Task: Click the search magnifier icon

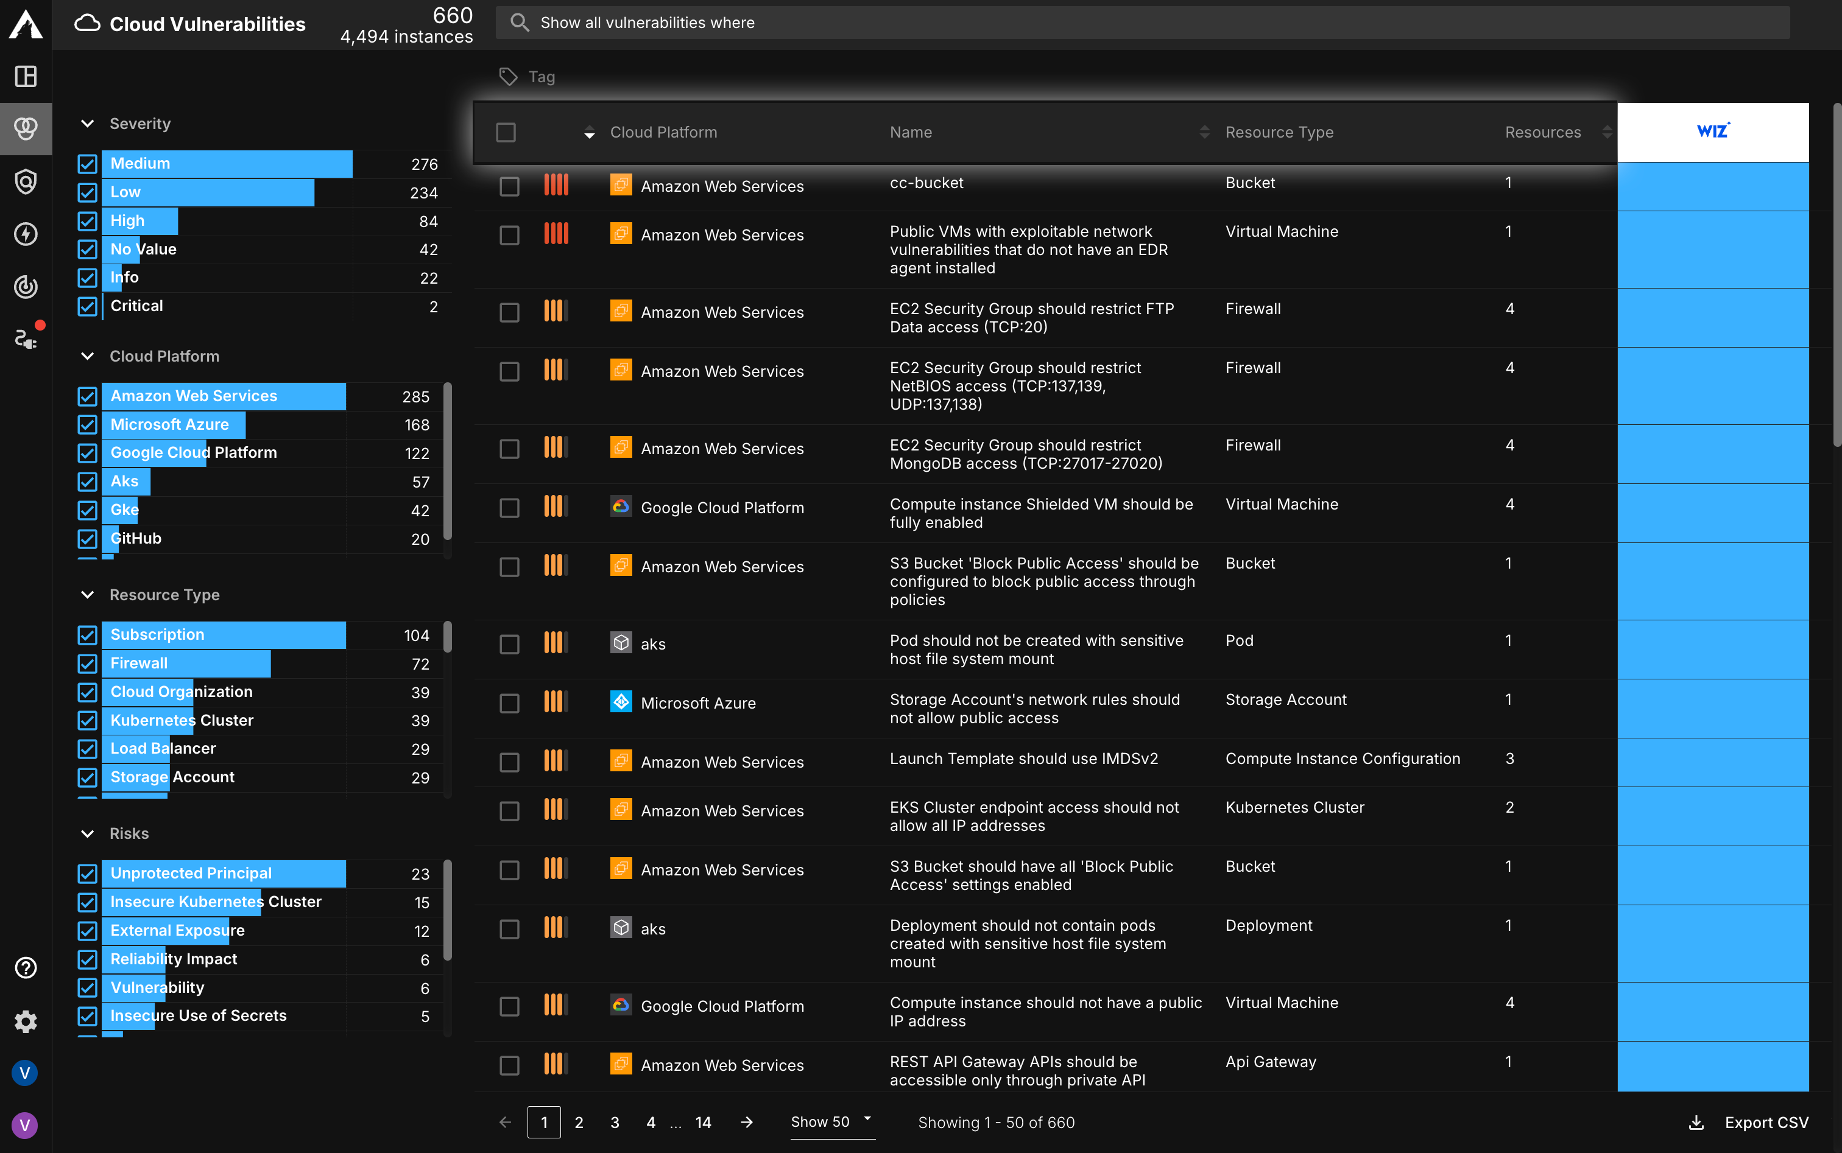Action: [520, 23]
